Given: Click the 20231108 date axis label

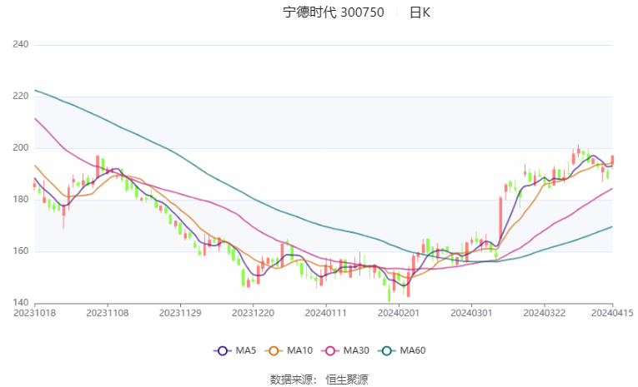Looking at the screenshot, I should (108, 313).
